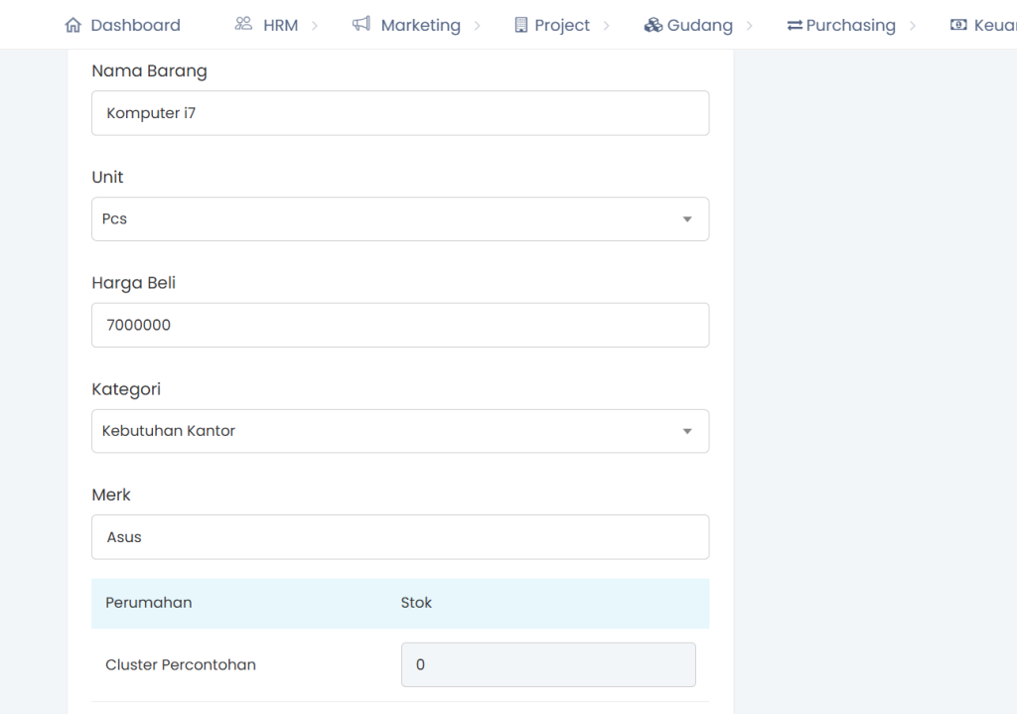The image size is (1017, 714).
Task: Click the Nama Barang input field
Action: [x=399, y=113]
